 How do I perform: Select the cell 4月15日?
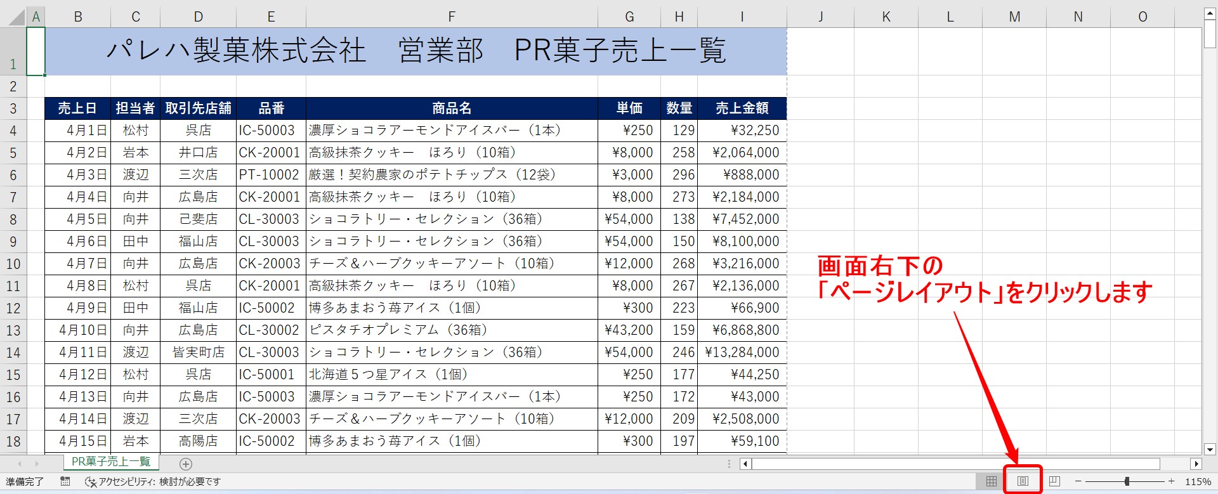[x=77, y=441]
